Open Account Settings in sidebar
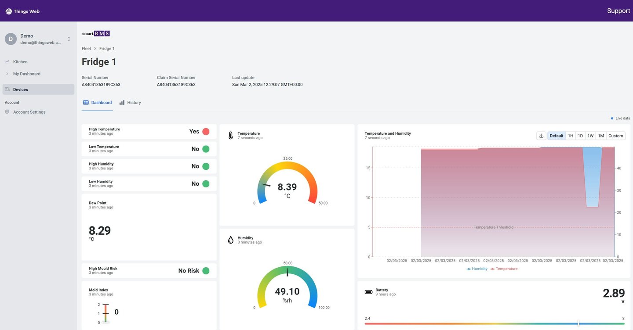Screen dimensions: 633x330 pos(38,112)
